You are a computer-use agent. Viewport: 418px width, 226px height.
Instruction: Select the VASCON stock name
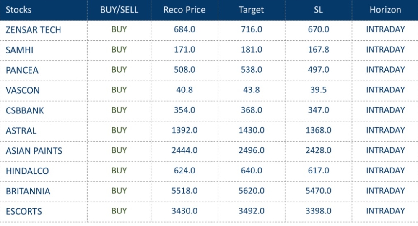click(x=22, y=90)
